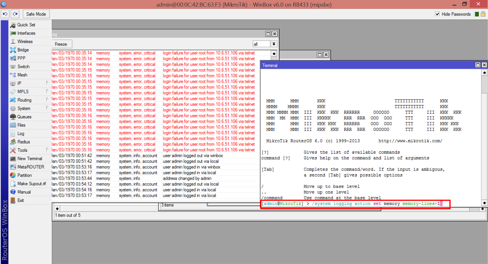Image resolution: width=488 pixels, height=264 pixels.
Task: Open the Radius menu icon
Action: 13,142
